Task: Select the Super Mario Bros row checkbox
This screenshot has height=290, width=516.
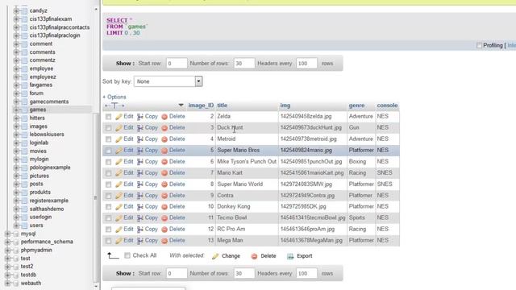Action: 108,151
